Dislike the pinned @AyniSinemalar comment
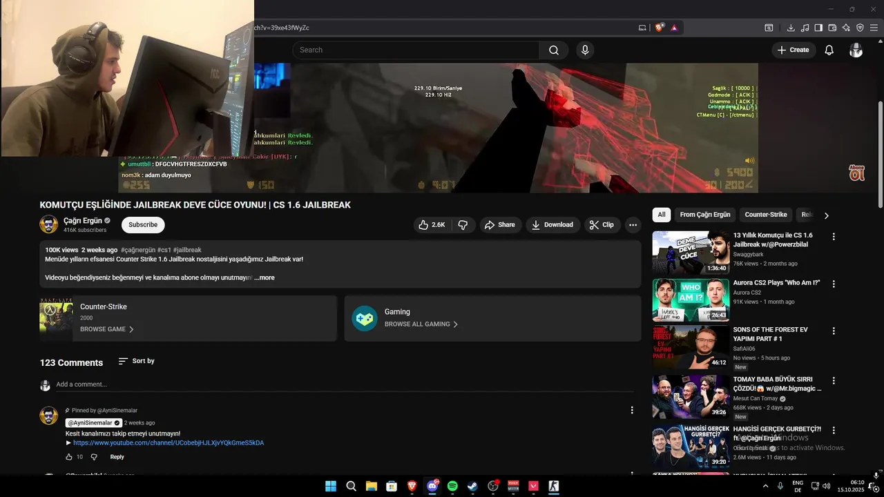 [94, 457]
